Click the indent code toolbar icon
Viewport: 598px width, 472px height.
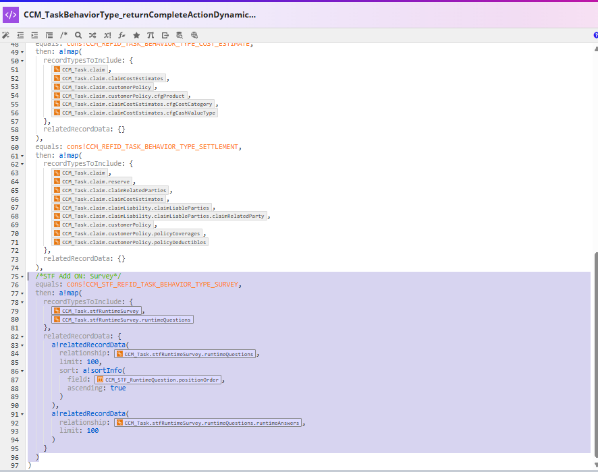[x=34, y=36]
